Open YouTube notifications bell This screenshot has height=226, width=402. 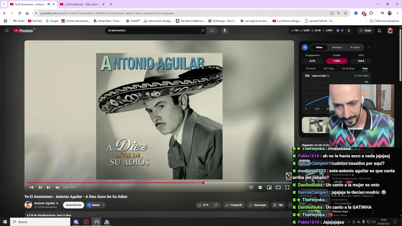[379, 30]
